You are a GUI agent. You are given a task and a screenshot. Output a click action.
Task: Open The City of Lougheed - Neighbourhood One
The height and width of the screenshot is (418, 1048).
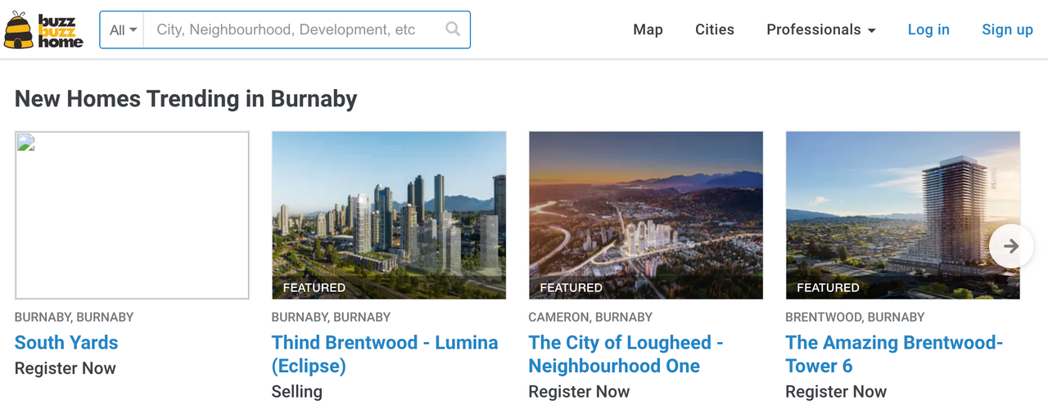626,354
